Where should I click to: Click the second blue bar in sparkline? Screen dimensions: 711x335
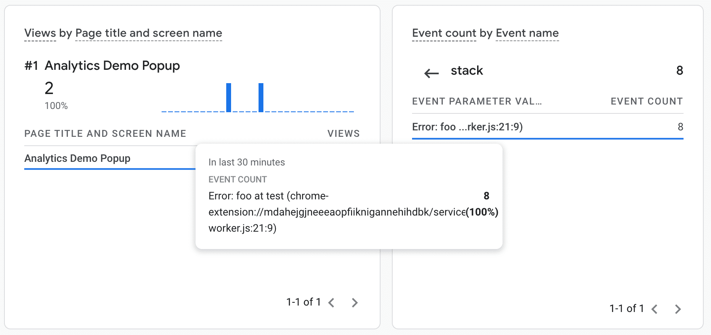click(261, 97)
